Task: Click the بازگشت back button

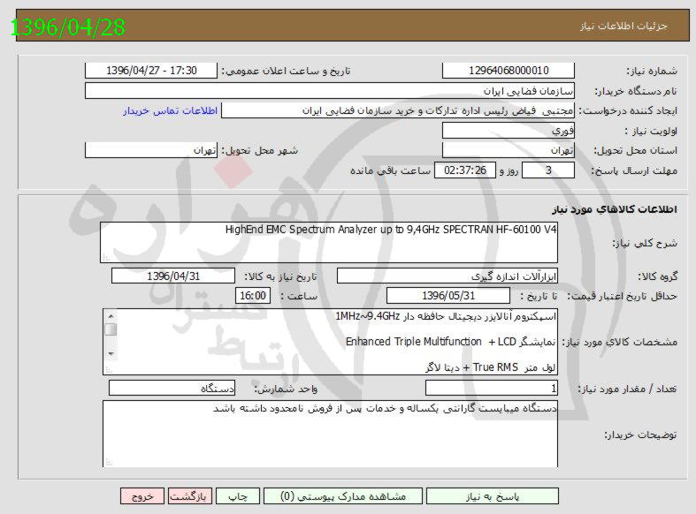Action: (x=188, y=496)
